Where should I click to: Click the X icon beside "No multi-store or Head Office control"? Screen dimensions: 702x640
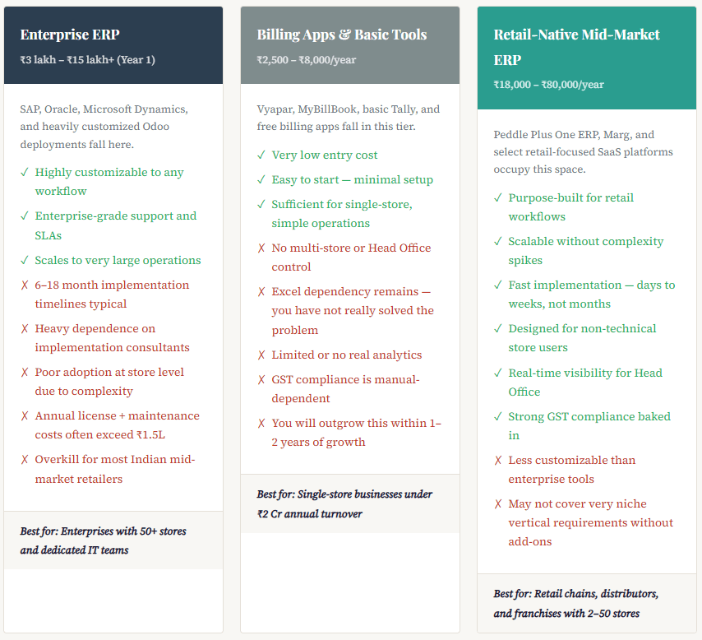click(x=261, y=248)
